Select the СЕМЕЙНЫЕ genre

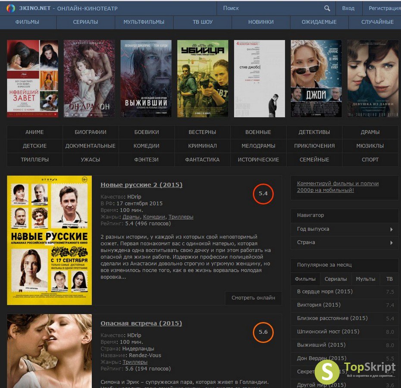pyautogui.click(x=314, y=160)
